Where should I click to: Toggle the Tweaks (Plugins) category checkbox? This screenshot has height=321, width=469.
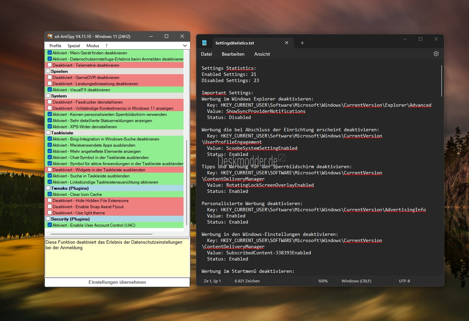click(x=48, y=188)
